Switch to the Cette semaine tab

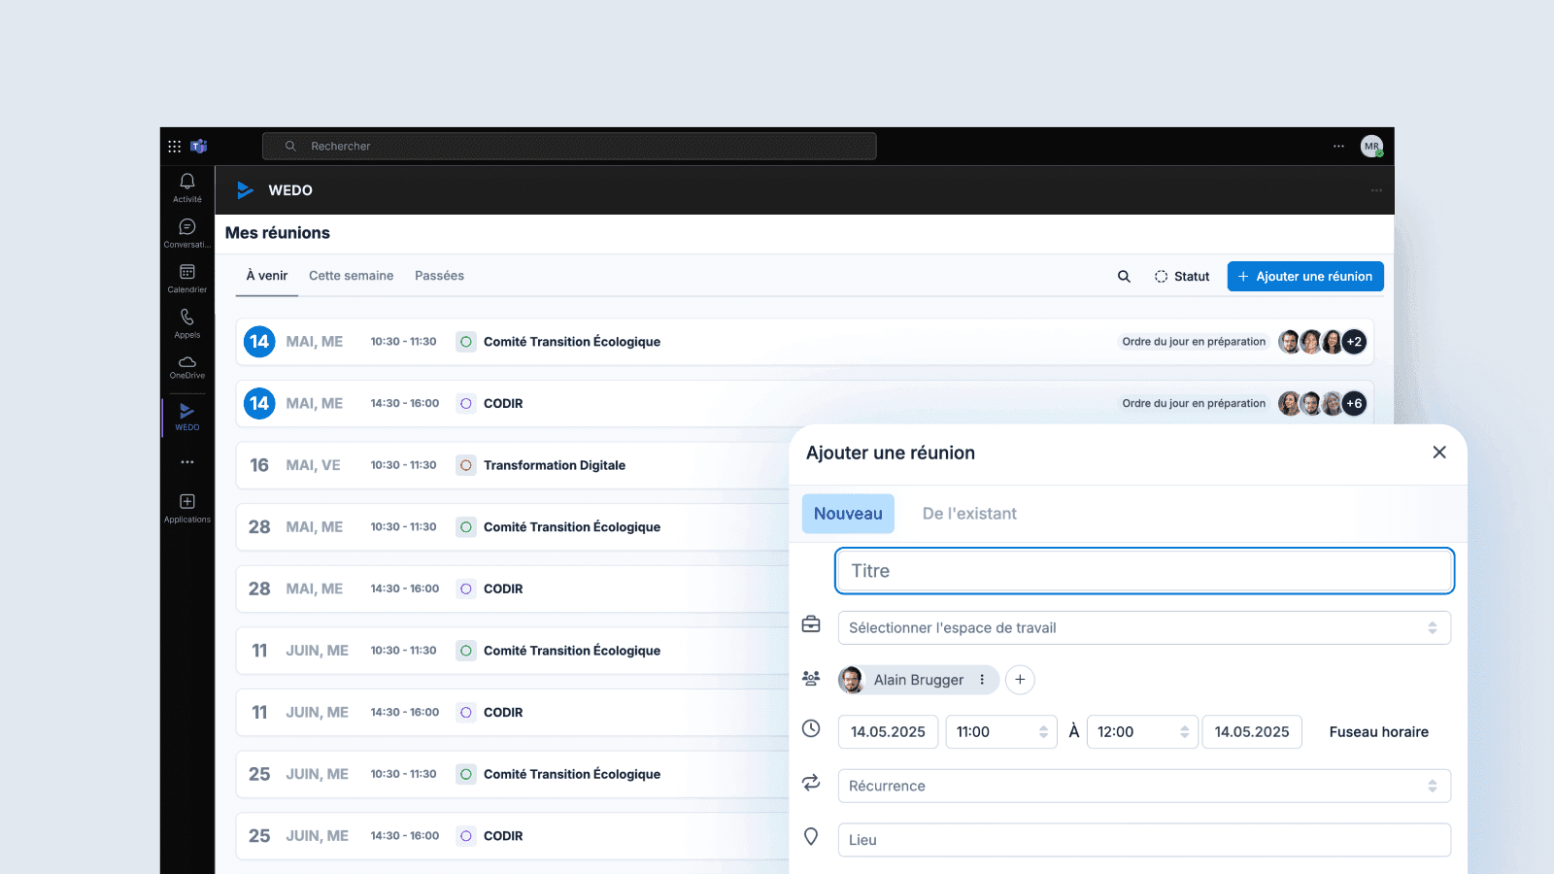point(351,276)
